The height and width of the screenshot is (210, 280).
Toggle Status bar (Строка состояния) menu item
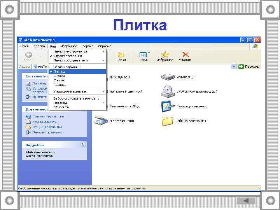pos(77,56)
